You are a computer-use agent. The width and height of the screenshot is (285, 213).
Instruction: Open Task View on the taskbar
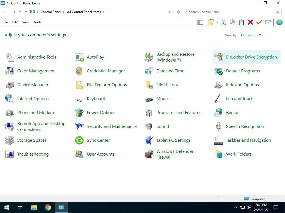[20, 207]
